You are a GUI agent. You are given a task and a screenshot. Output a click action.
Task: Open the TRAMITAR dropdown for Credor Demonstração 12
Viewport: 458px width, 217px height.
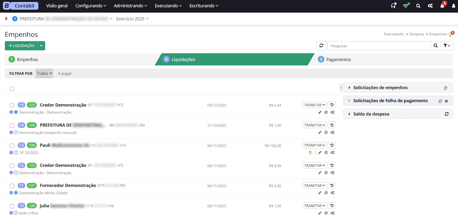[x=315, y=166]
